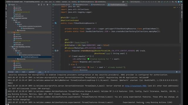Open Search Everywhere magnifier icon
The image size is (188, 105).
[x=176, y=2]
